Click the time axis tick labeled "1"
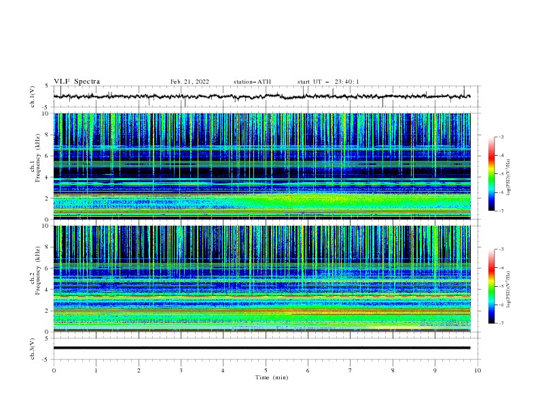This screenshot has height=416, width=538. pyautogui.click(x=96, y=370)
